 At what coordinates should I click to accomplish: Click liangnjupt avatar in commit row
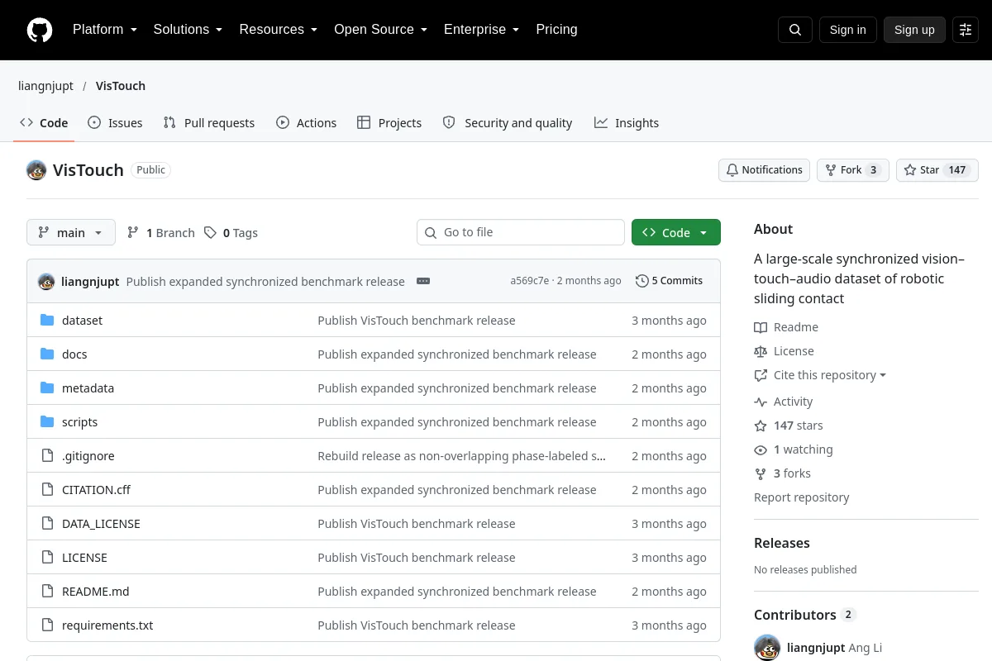46,281
